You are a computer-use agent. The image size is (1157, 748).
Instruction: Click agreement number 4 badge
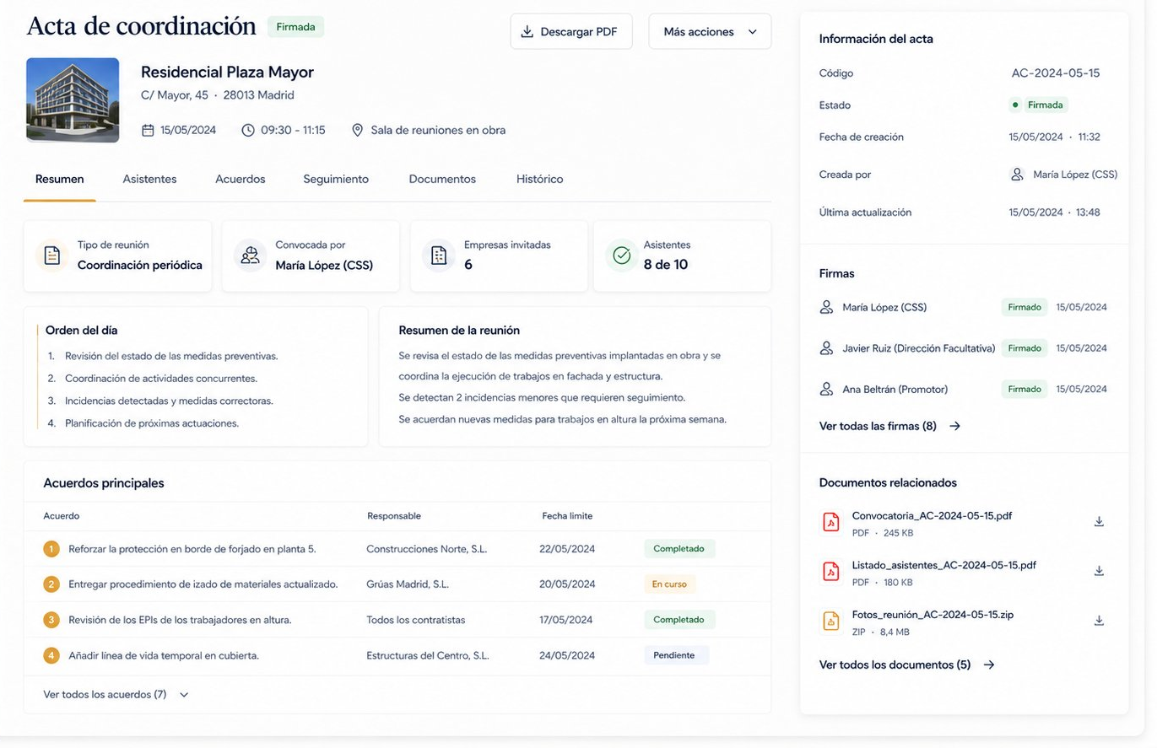point(51,655)
